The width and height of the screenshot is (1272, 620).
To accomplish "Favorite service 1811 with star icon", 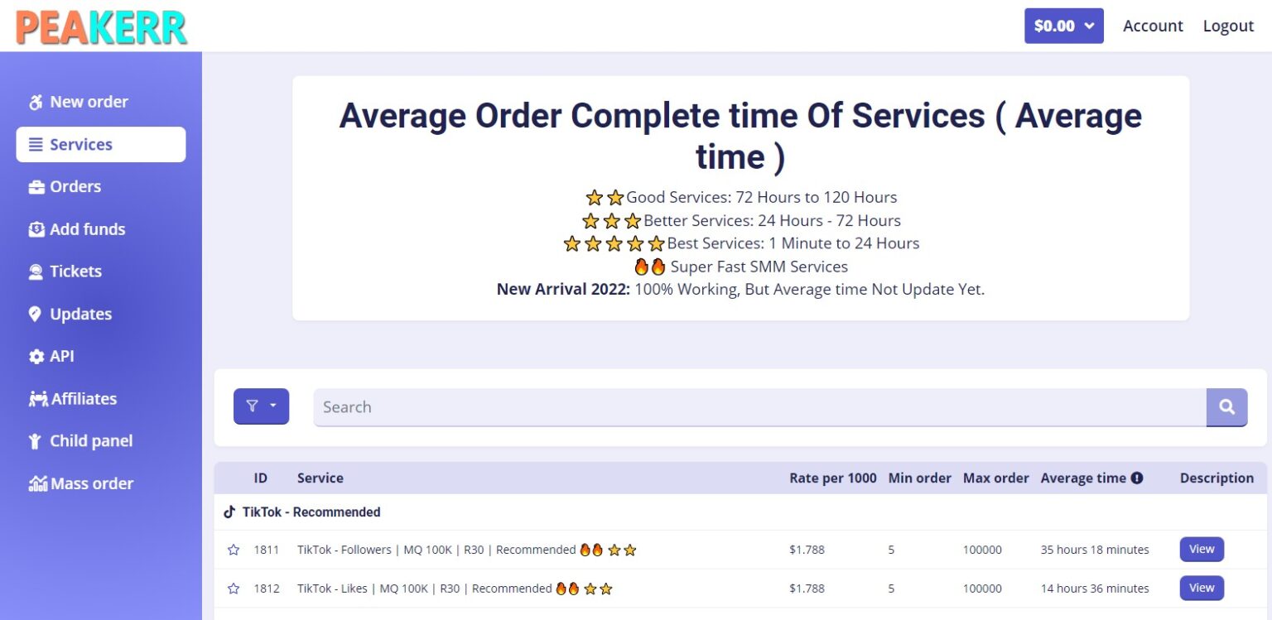I will pyautogui.click(x=234, y=550).
